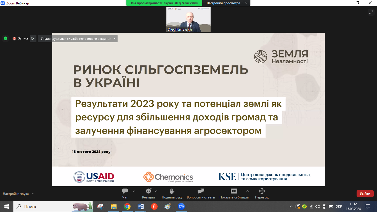The width and height of the screenshot is (377, 212).
Task: Raise hand with Поднять руку
Action: (x=172, y=194)
